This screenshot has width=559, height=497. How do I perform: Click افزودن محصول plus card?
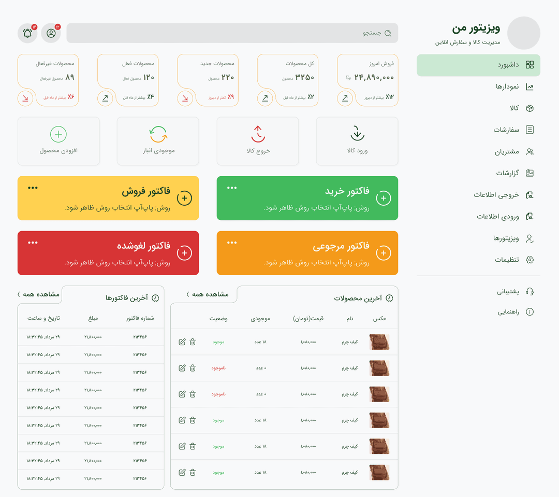pos(58,141)
